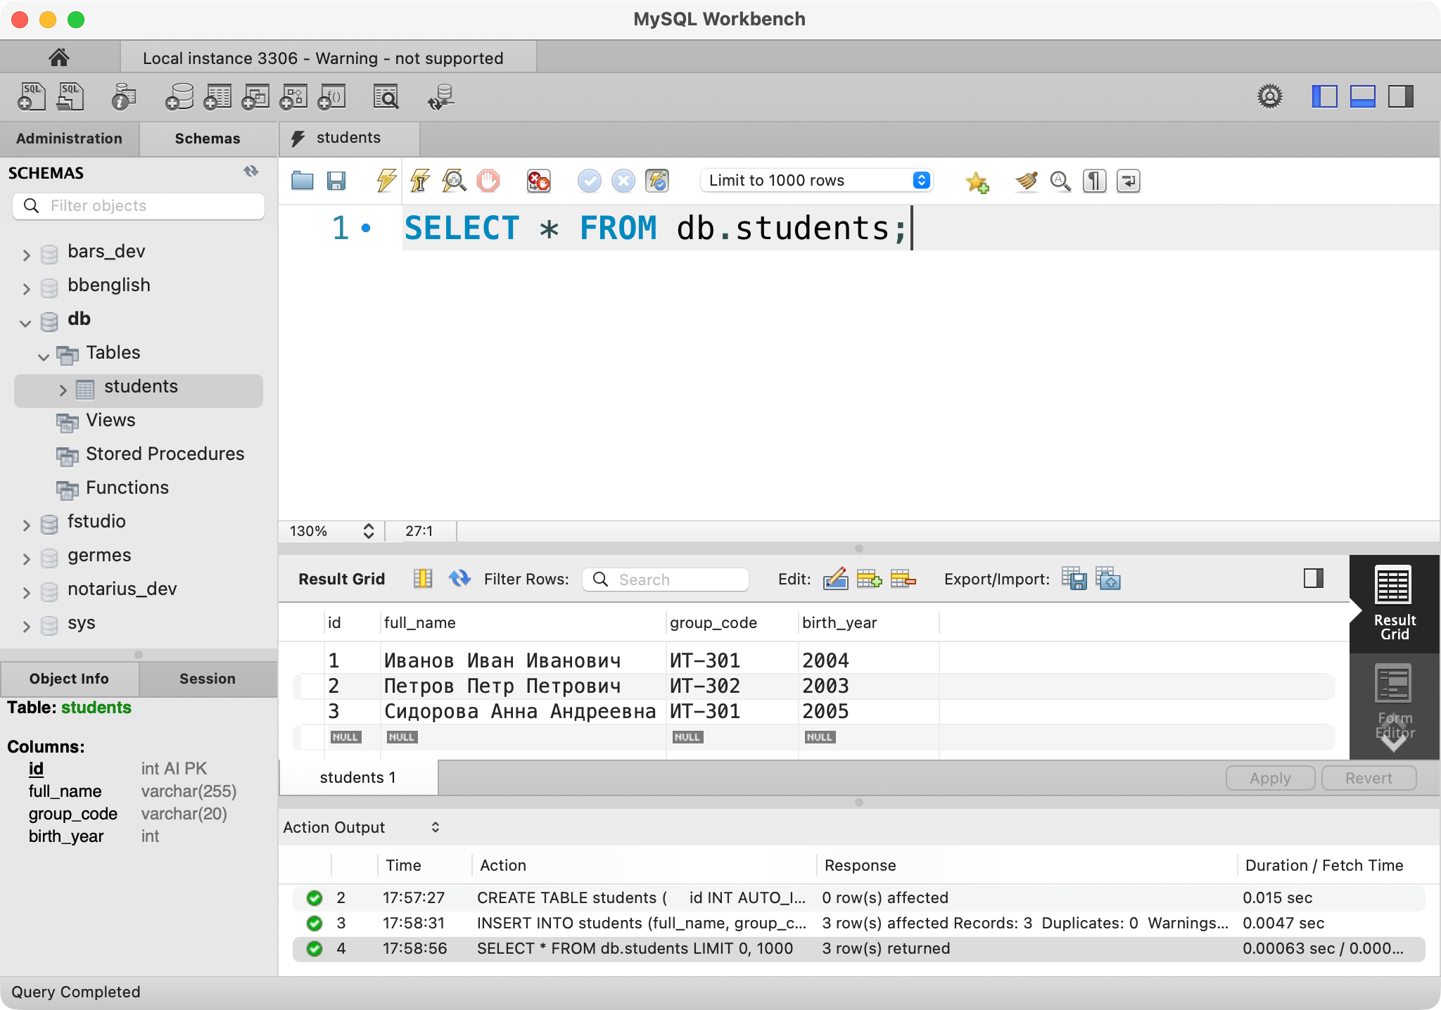Execute the SQL query with the lightning bolt
This screenshot has height=1010, width=1441.
[385, 181]
